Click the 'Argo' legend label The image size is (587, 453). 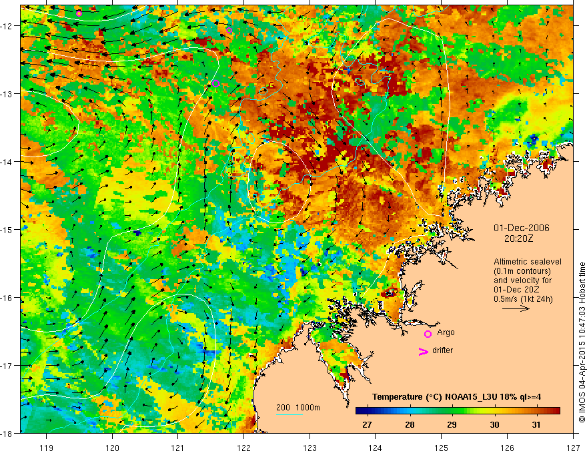[x=446, y=332]
